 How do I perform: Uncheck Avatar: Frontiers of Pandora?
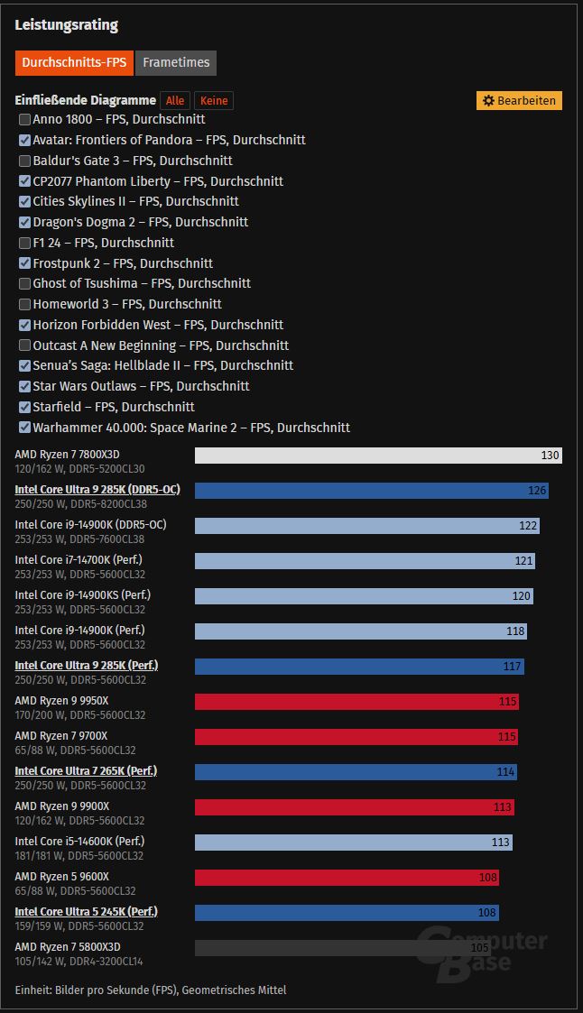[24, 140]
